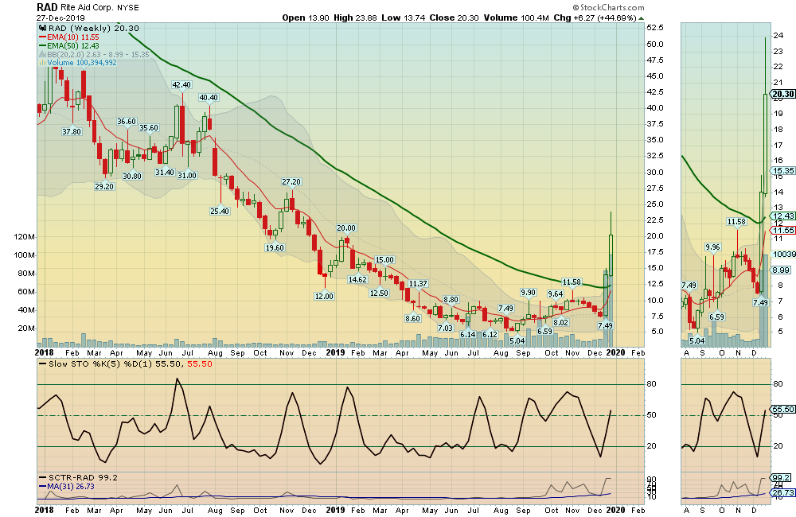Click the 29.20 low price label
This screenshot has width=796, height=517.
point(104,186)
